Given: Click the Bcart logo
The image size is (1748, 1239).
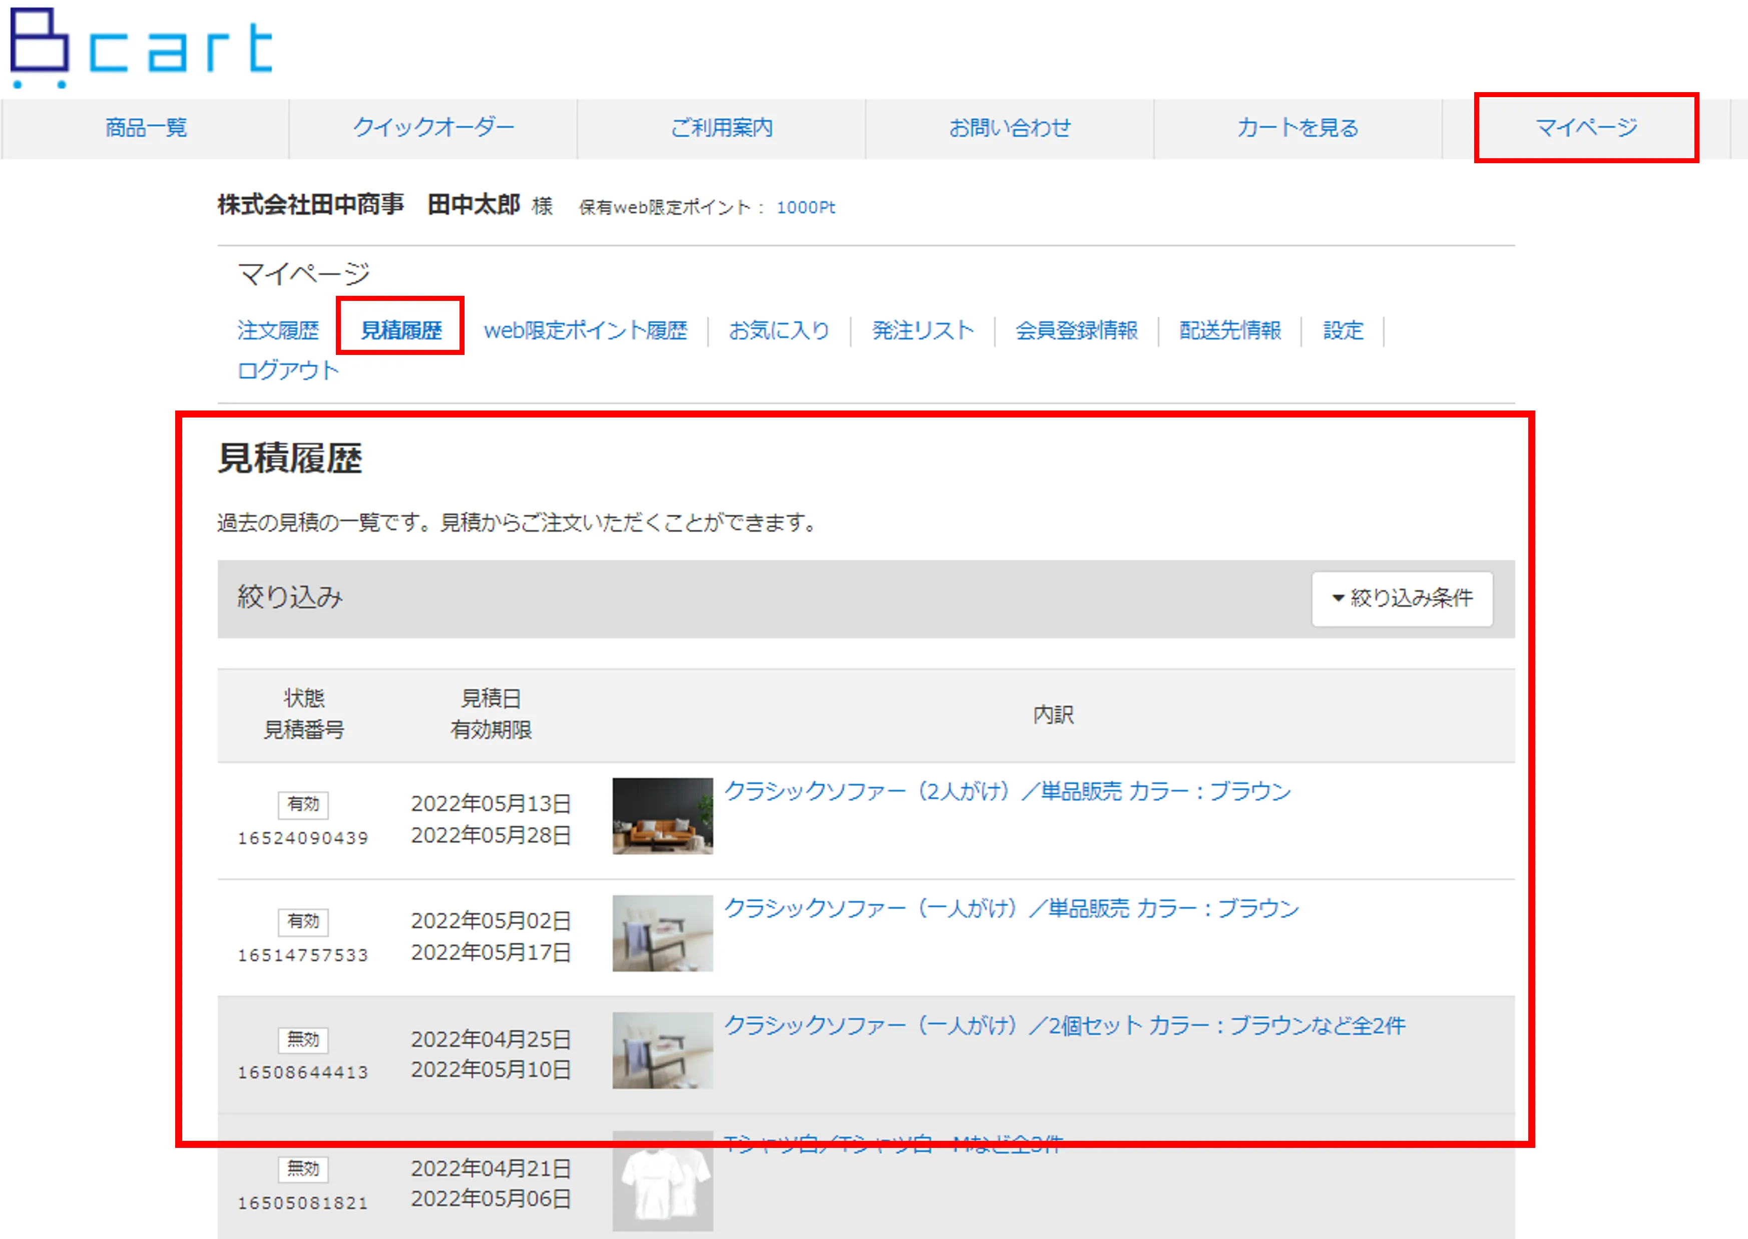Looking at the screenshot, I should (142, 47).
